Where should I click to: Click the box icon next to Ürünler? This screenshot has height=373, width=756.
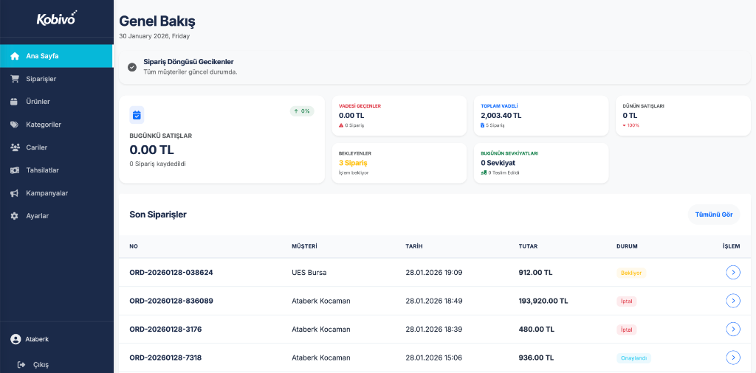pyautogui.click(x=15, y=102)
